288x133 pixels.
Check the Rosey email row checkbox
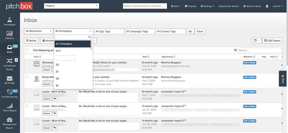27,77
